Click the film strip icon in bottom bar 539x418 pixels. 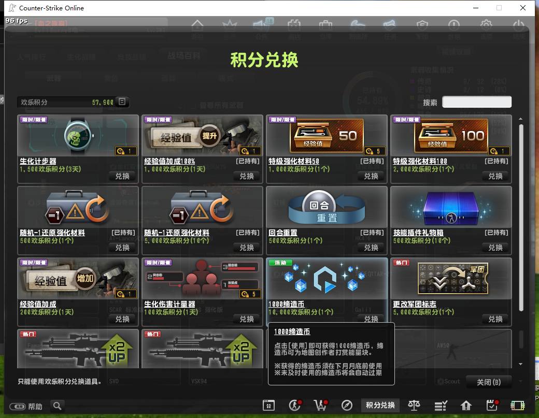[x=518, y=406]
